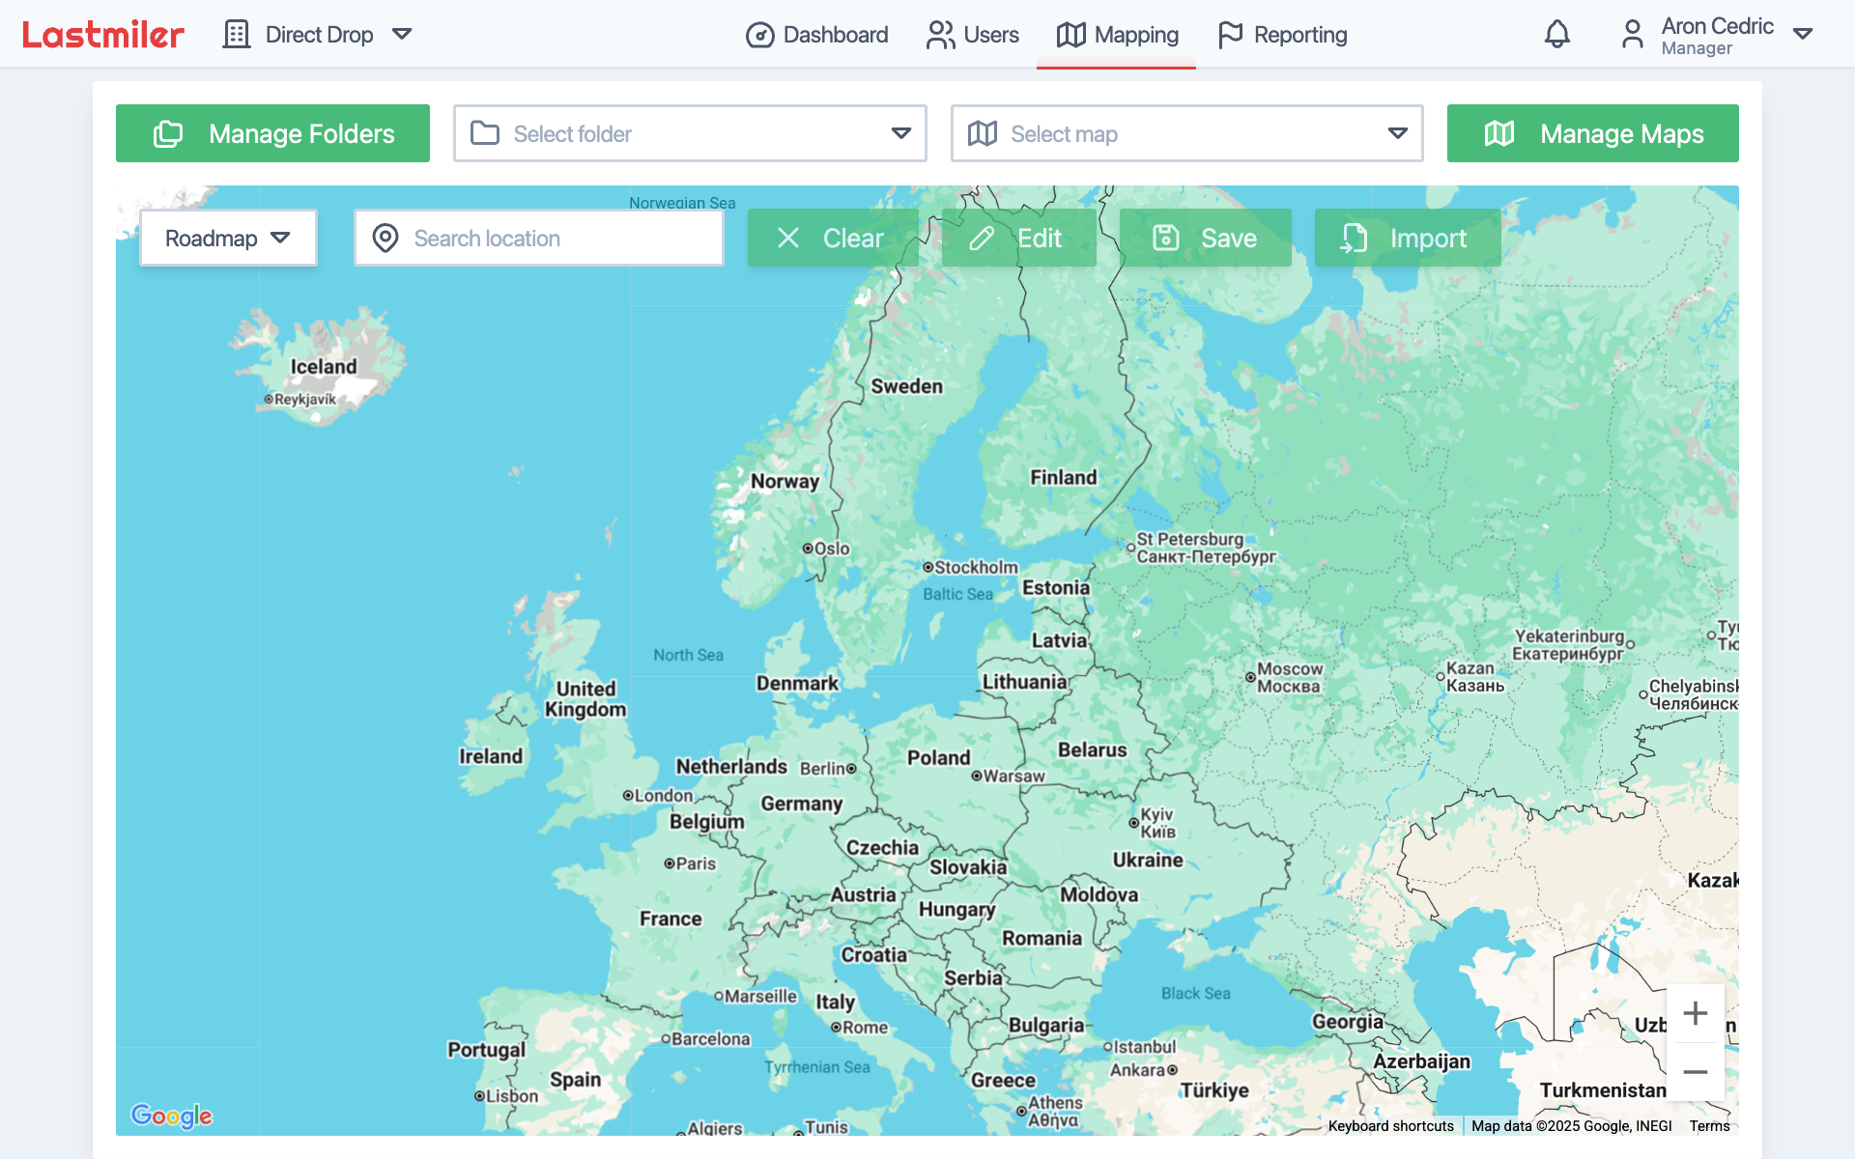
Task: Click the Türkiye label on map
Action: pyautogui.click(x=1214, y=1090)
